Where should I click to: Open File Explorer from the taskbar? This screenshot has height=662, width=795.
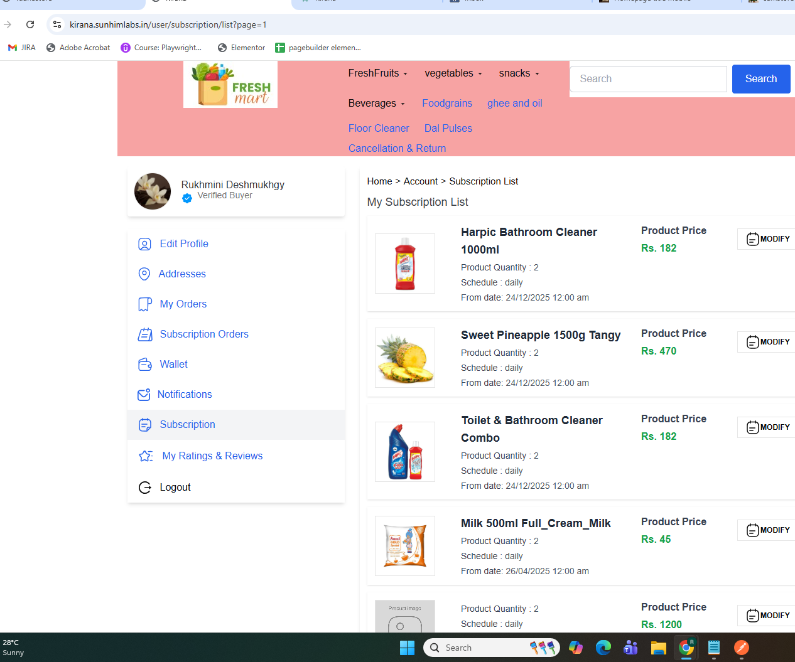click(658, 648)
